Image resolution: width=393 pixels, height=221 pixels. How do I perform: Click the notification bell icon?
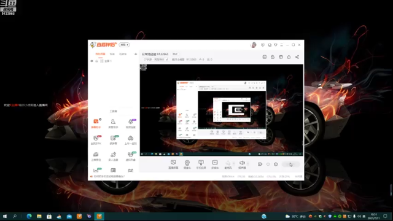[x=289, y=57]
